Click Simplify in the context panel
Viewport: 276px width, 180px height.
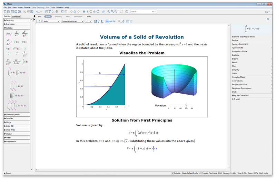[236, 70]
